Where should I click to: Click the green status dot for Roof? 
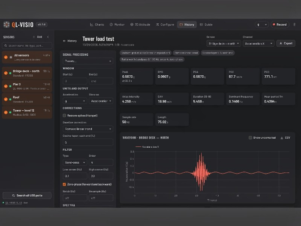tap(10, 99)
